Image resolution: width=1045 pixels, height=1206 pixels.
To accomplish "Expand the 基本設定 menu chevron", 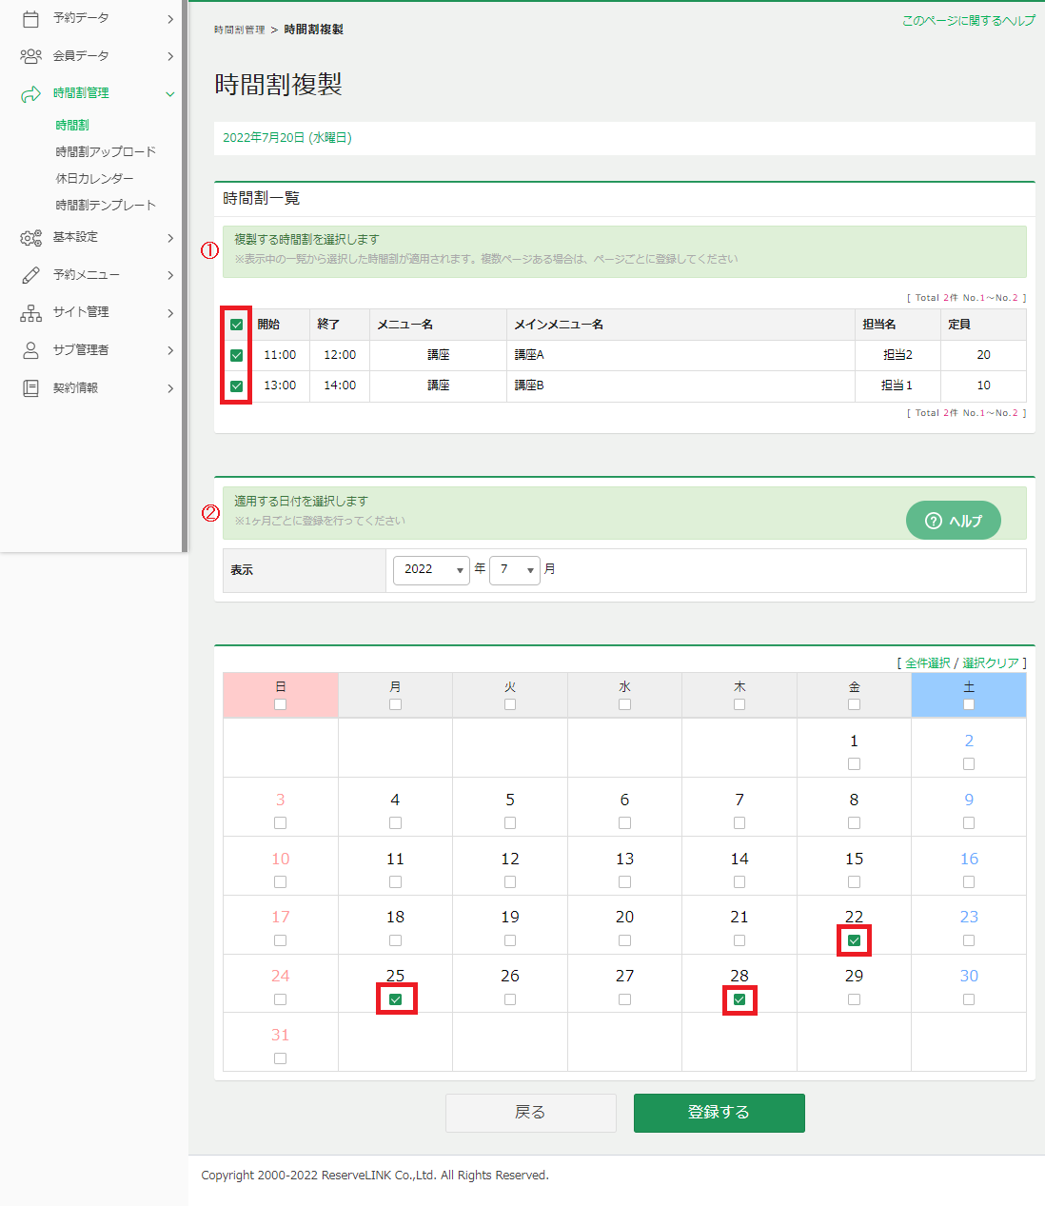I will 170,238.
